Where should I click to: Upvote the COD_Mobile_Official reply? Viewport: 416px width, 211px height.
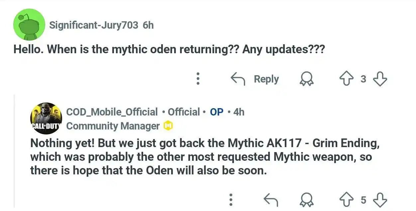(346, 200)
